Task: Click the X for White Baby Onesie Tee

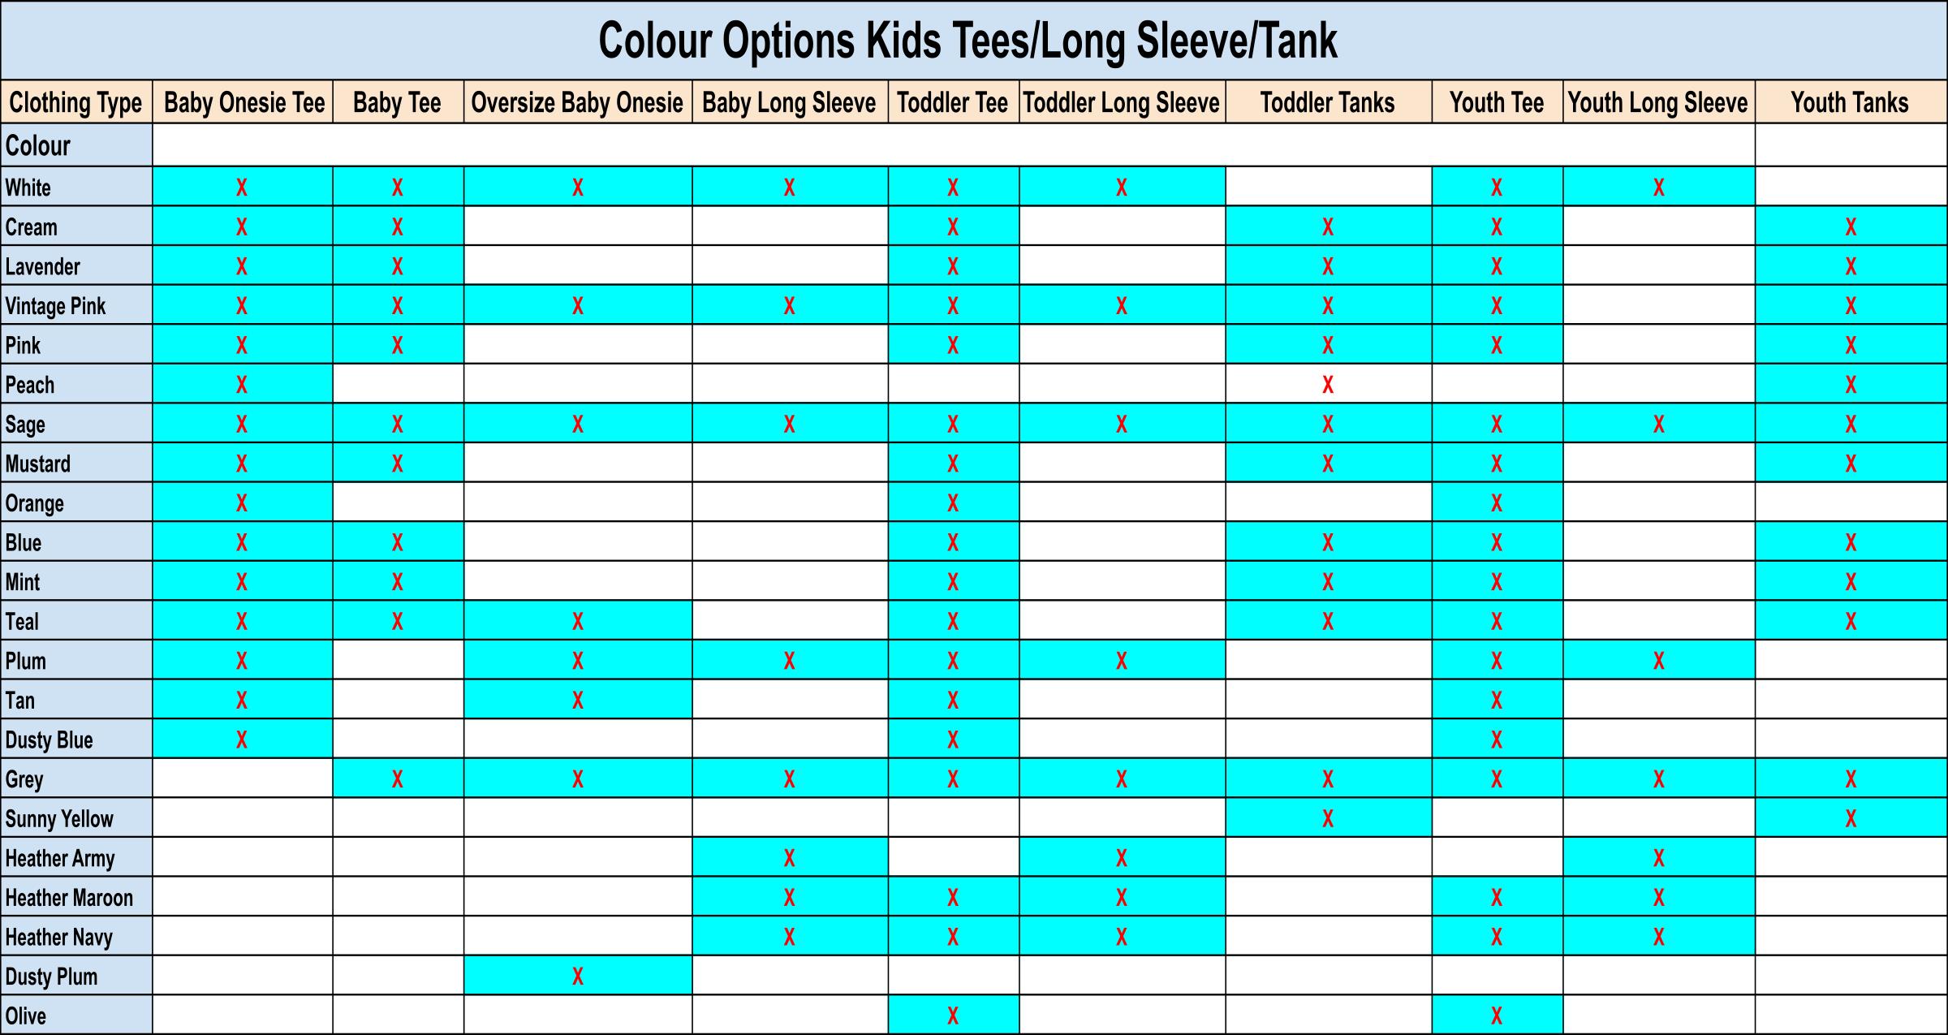Action: pyautogui.click(x=242, y=188)
